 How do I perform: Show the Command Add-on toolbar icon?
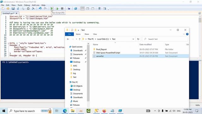pyautogui.click(x=104, y=9)
